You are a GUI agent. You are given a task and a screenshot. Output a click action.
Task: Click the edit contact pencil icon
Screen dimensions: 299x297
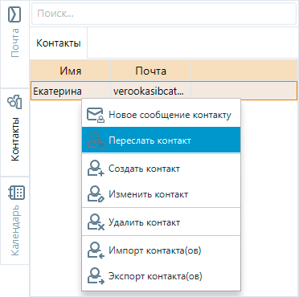[x=96, y=194]
